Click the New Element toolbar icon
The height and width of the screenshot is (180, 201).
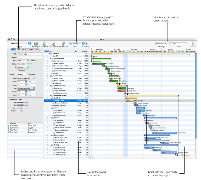pos(54,44)
